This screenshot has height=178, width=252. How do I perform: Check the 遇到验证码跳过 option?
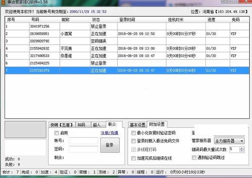coord(194,158)
